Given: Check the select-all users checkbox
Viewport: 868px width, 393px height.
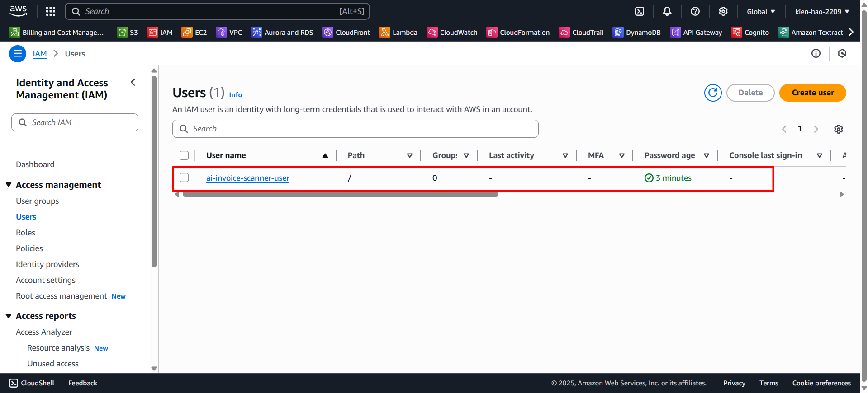Looking at the screenshot, I should coord(184,155).
